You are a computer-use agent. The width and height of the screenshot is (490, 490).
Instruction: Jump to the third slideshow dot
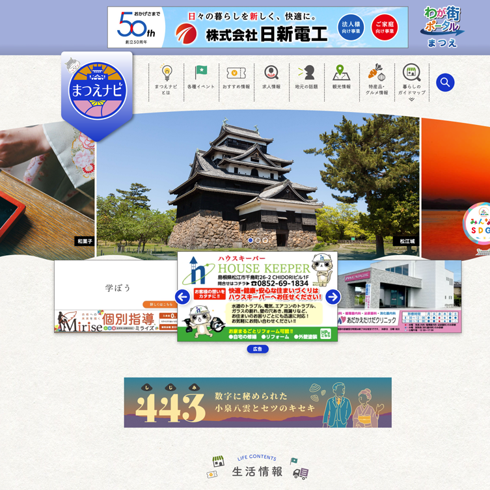(x=265, y=240)
